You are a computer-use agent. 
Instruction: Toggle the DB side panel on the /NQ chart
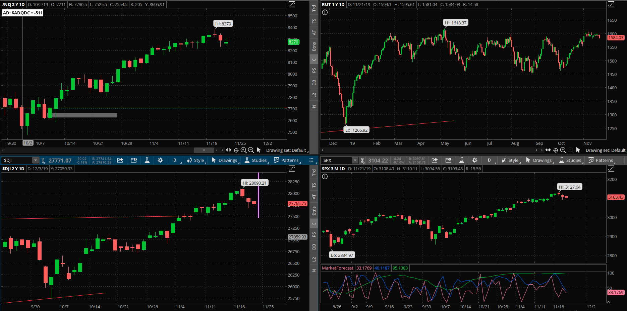314,83
